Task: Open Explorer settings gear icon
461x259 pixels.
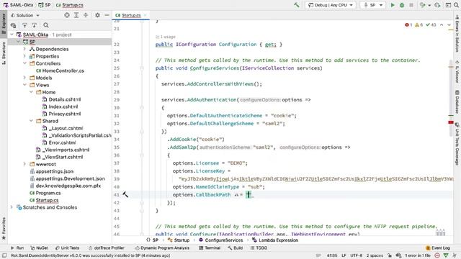Action: point(97,15)
